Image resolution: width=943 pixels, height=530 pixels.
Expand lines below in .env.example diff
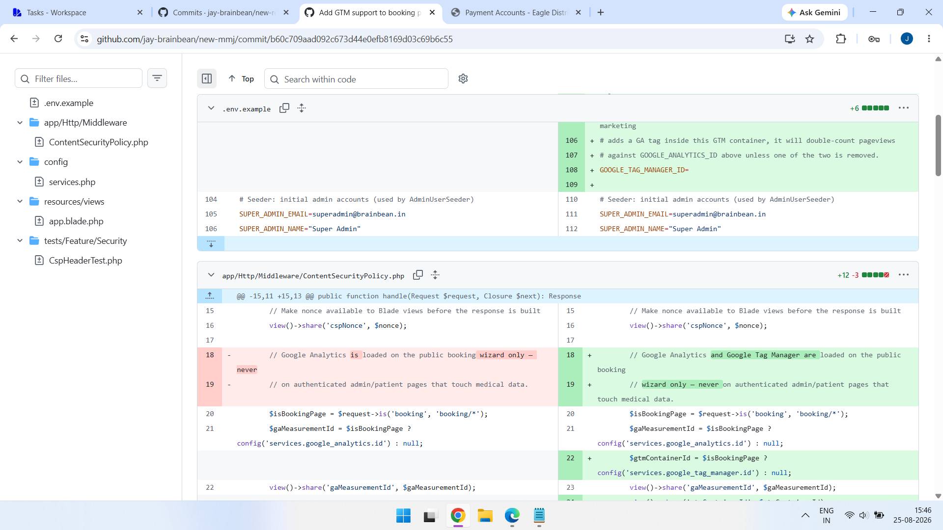tap(211, 243)
